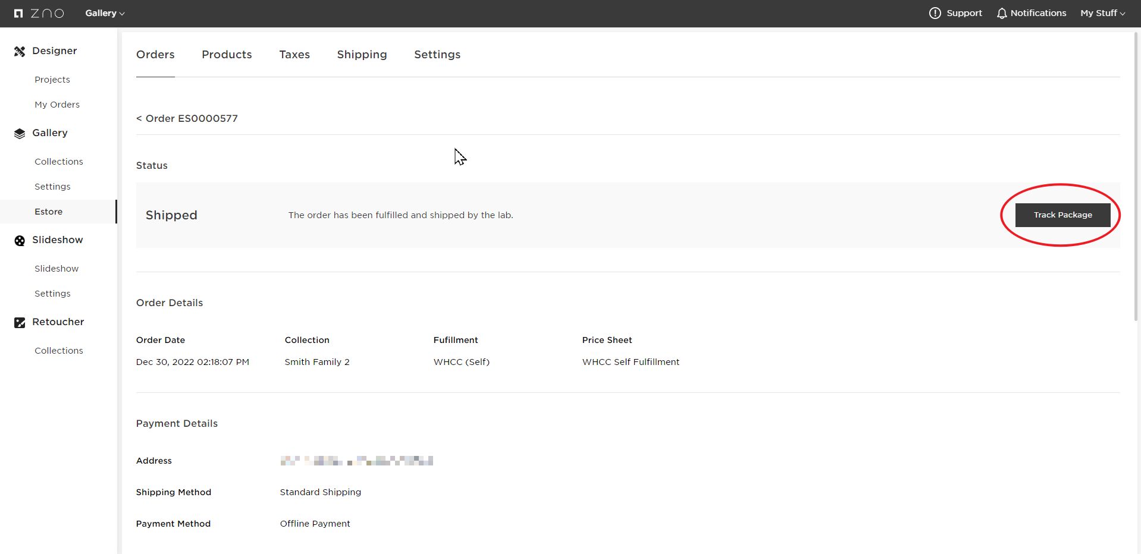
Task: Switch to the Taxes tab
Action: [x=294, y=55]
